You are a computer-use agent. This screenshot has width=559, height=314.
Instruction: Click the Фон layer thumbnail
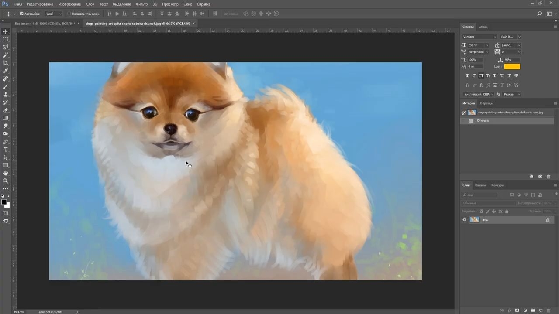click(474, 220)
